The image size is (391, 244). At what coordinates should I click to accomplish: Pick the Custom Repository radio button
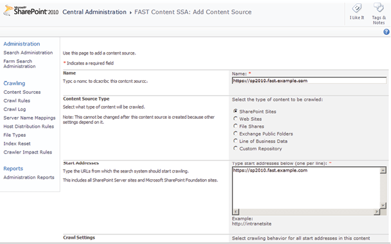(235, 148)
